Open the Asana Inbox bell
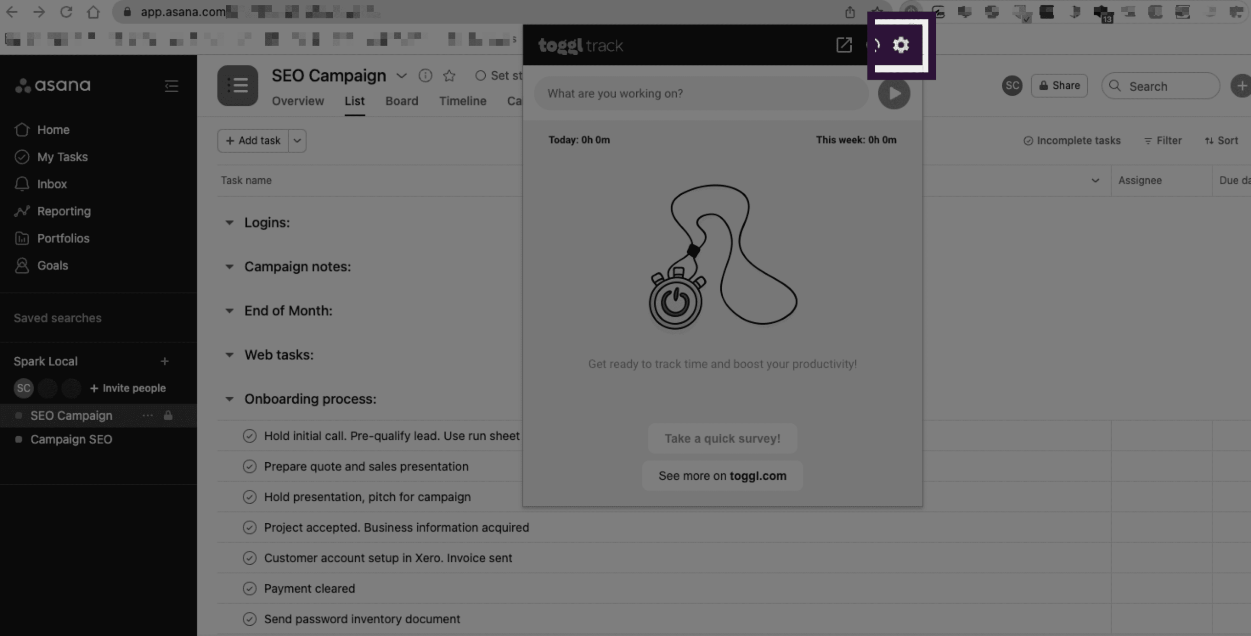The image size is (1251, 636). click(52, 184)
